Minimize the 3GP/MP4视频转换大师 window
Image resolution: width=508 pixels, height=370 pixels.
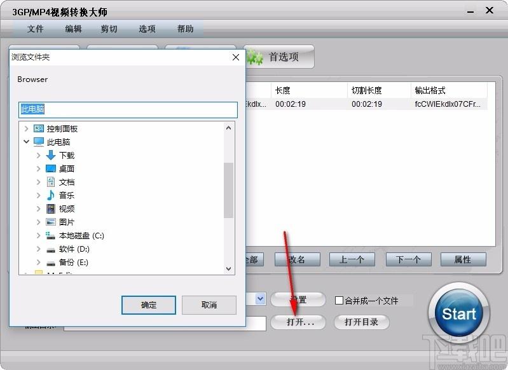tap(470, 12)
